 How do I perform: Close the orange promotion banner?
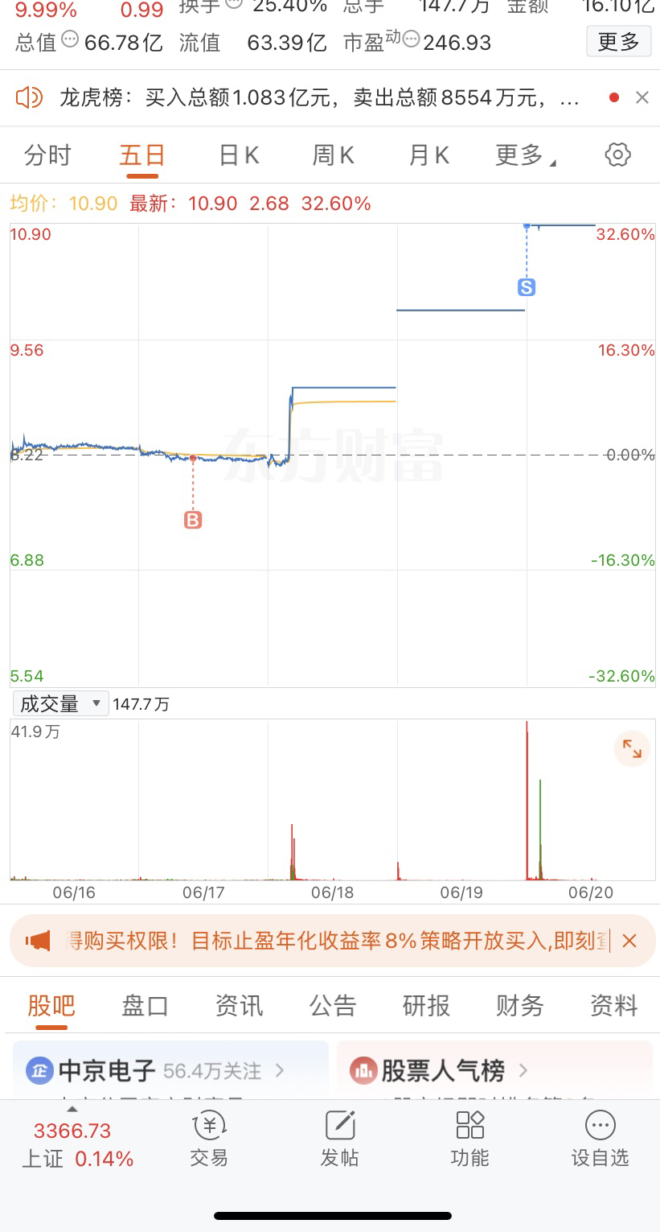[629, 940]
